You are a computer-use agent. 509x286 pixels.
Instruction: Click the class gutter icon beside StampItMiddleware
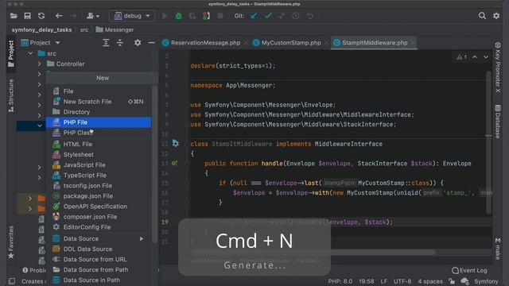pos(175,143)
